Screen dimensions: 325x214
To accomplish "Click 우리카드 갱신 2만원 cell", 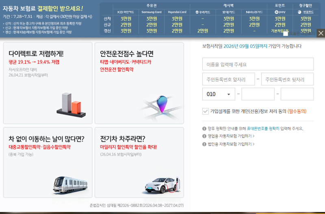I will coord(203,31).
